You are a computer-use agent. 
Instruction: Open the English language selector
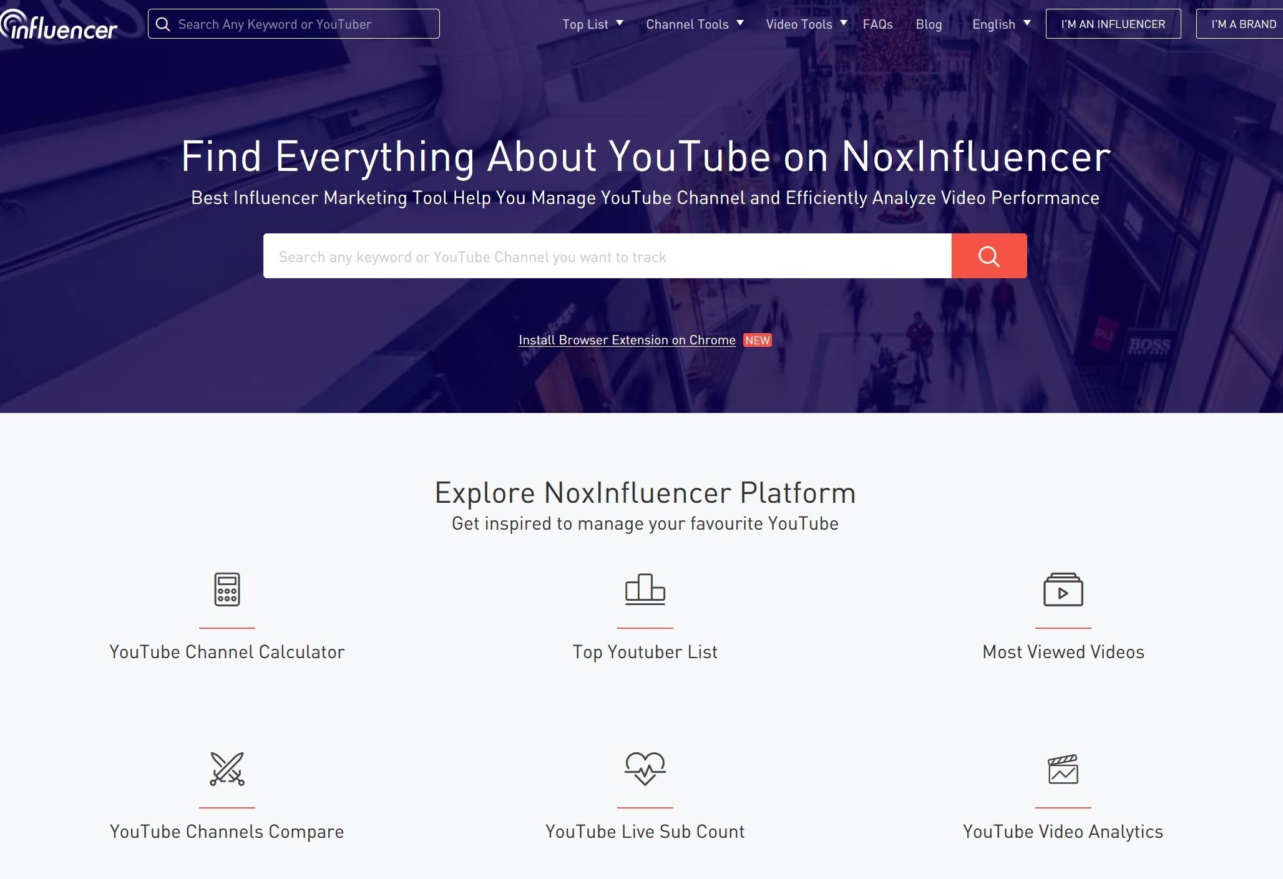click(1000, 24)
